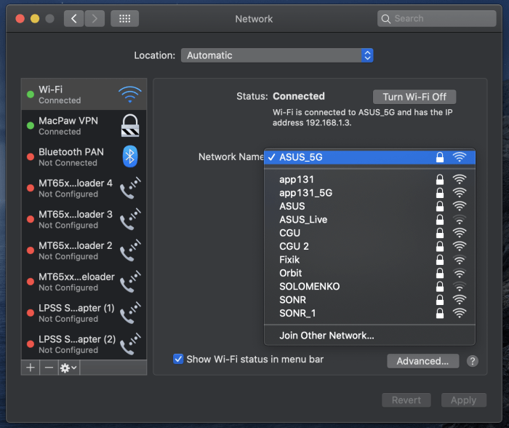Choose Join Other Network...
The image size is (509, 428).
pyautogui.click(x=369, y=336)
